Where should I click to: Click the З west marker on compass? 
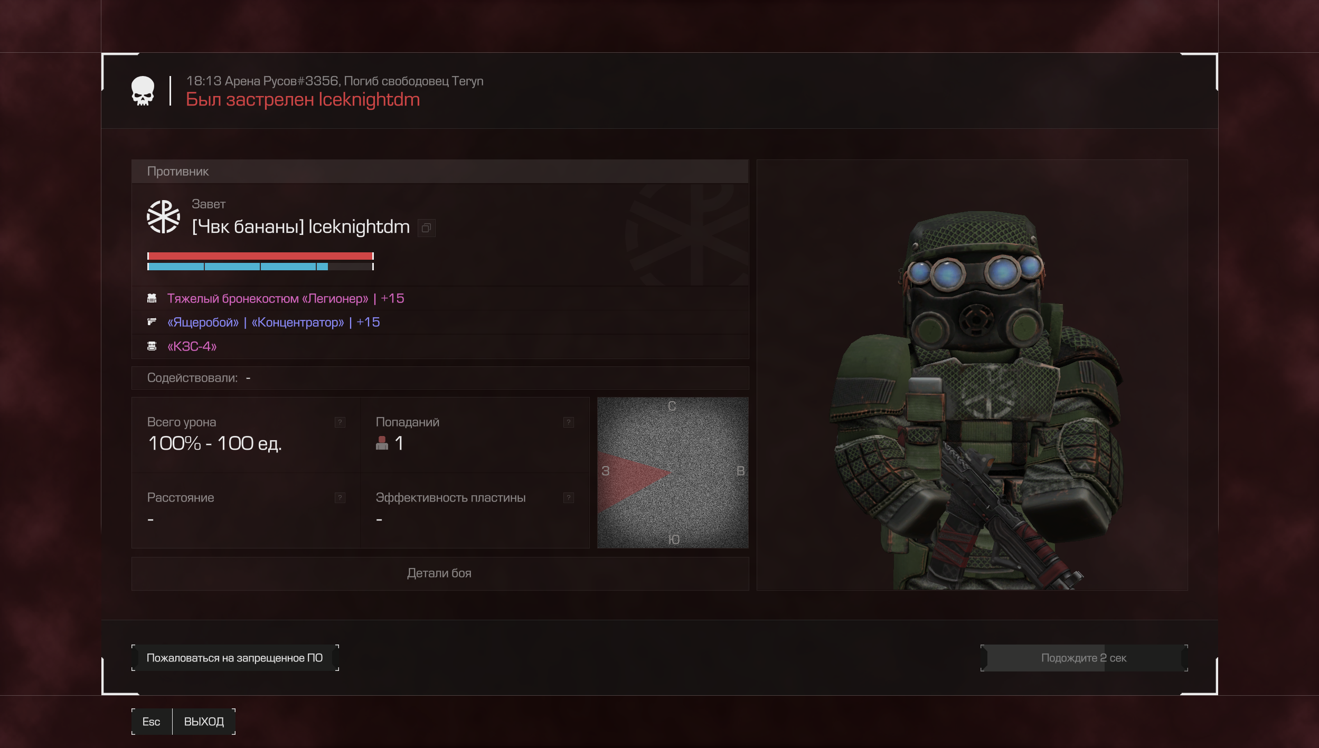(x=606, y=471)
